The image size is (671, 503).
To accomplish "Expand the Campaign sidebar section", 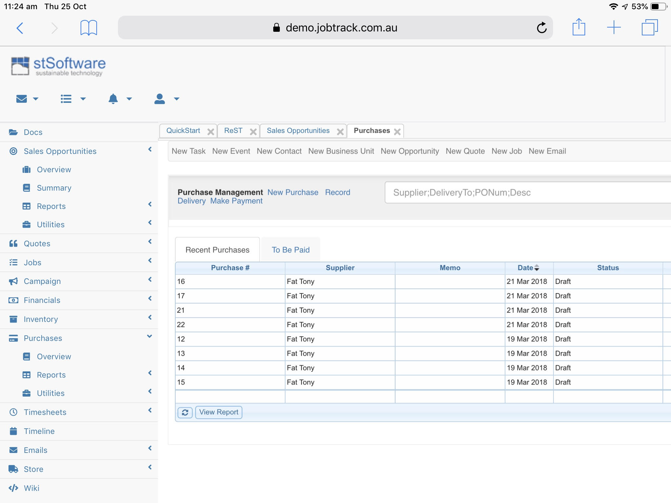I will pos(150,280).
